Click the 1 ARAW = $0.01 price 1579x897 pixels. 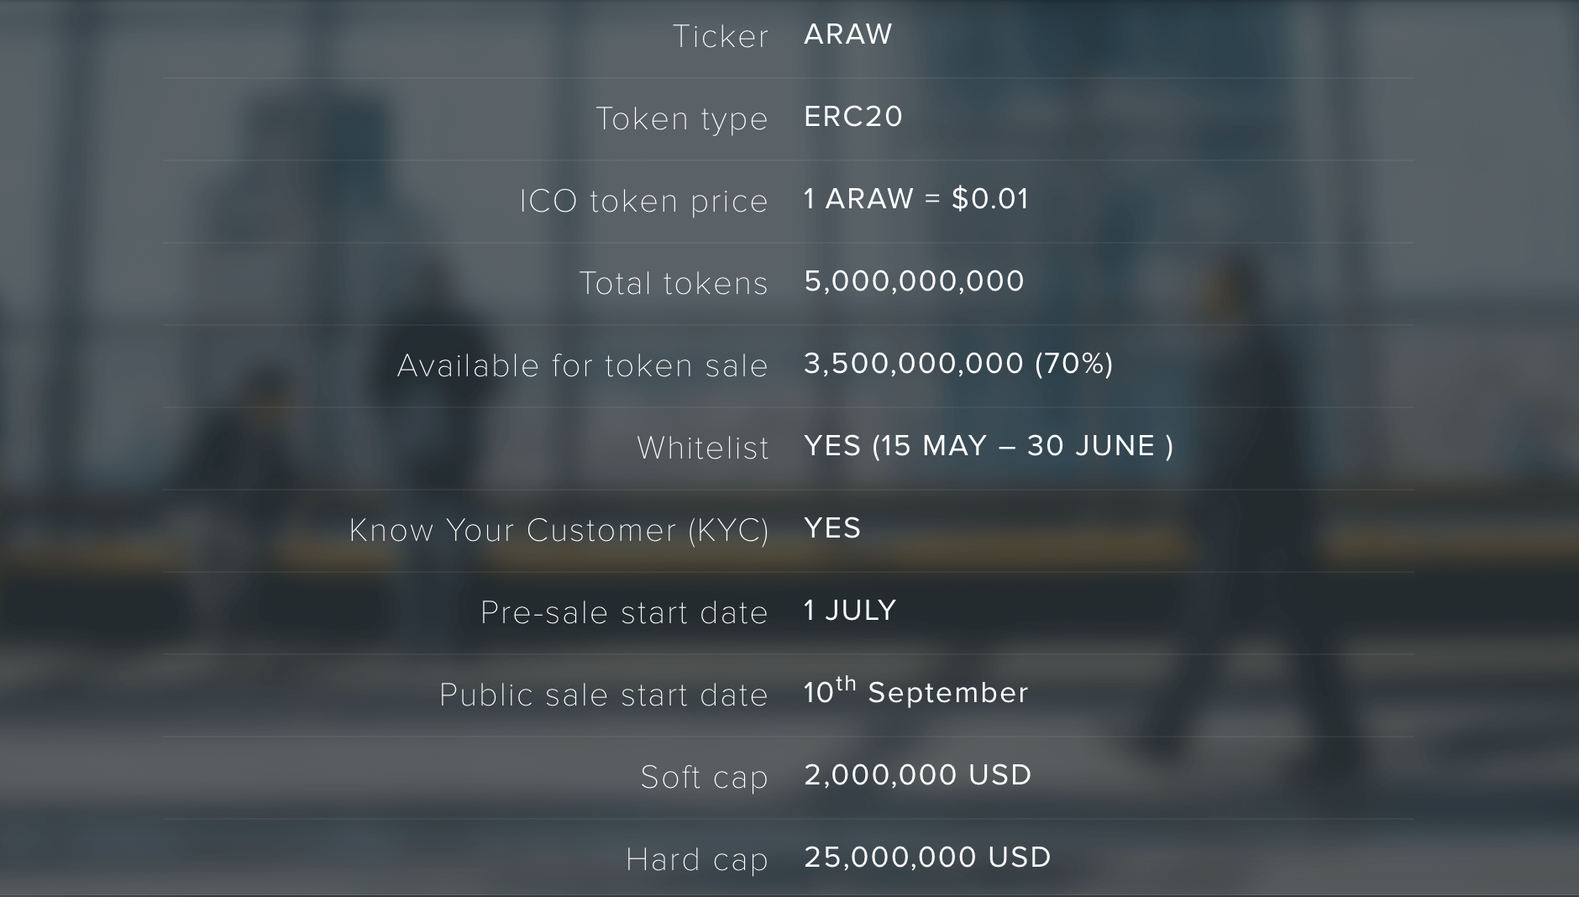(915, 199)
